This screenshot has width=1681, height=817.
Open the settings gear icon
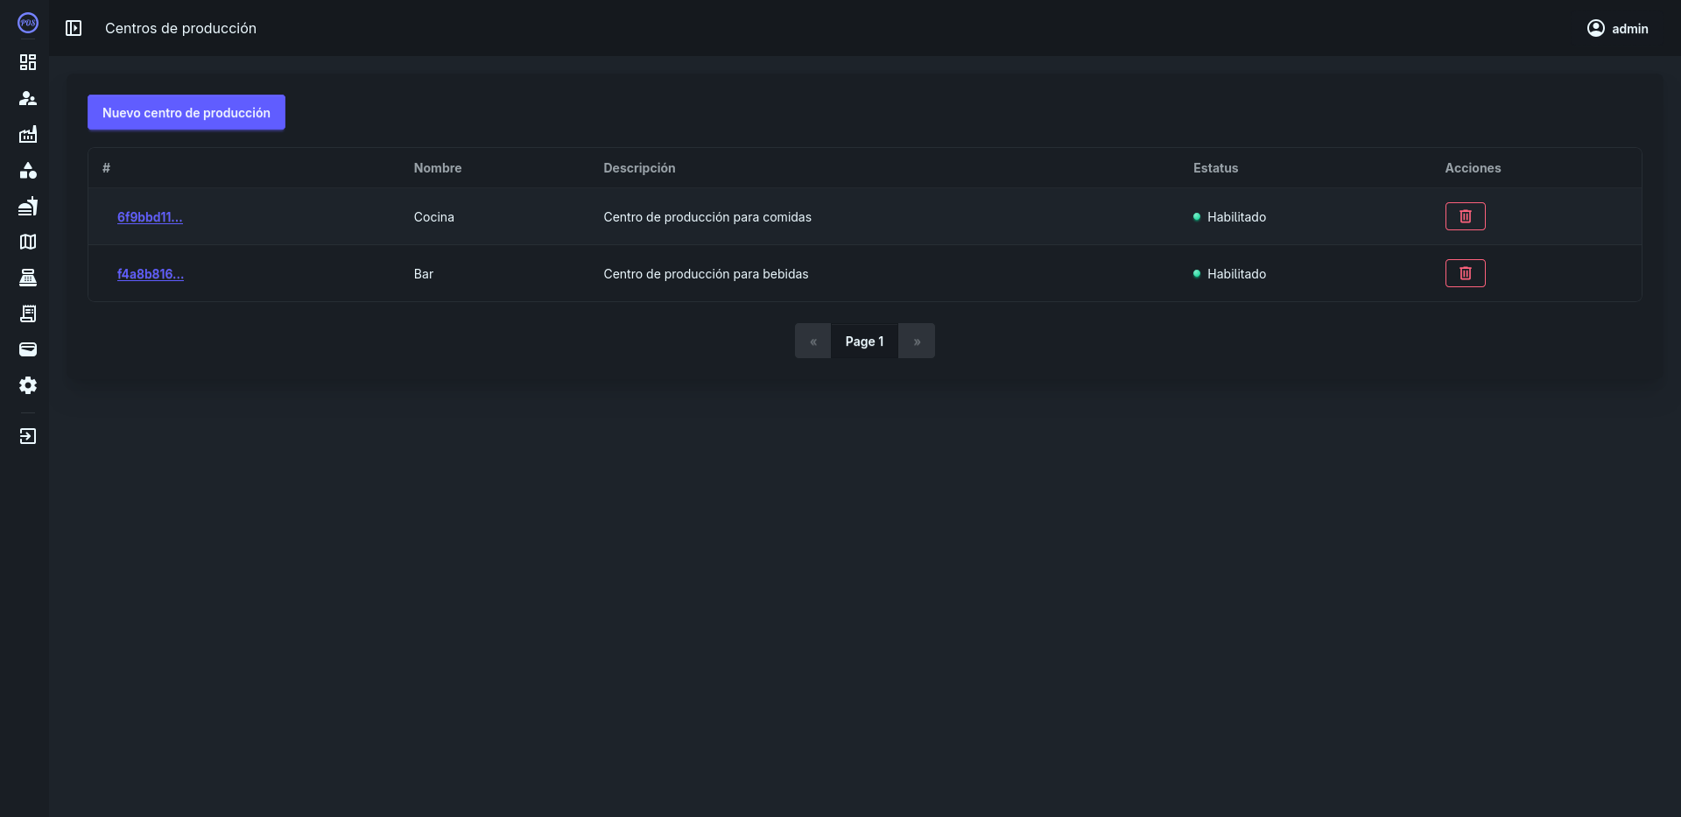[x=28, y=385]
